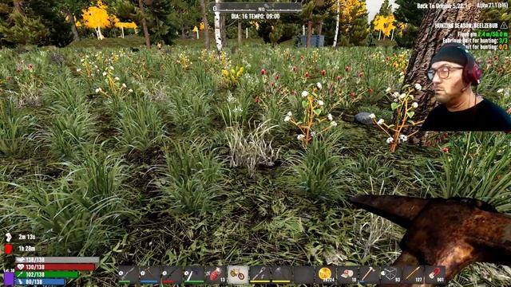
Task: Click the streamer webcam overlay
Action: click(465, 87)
